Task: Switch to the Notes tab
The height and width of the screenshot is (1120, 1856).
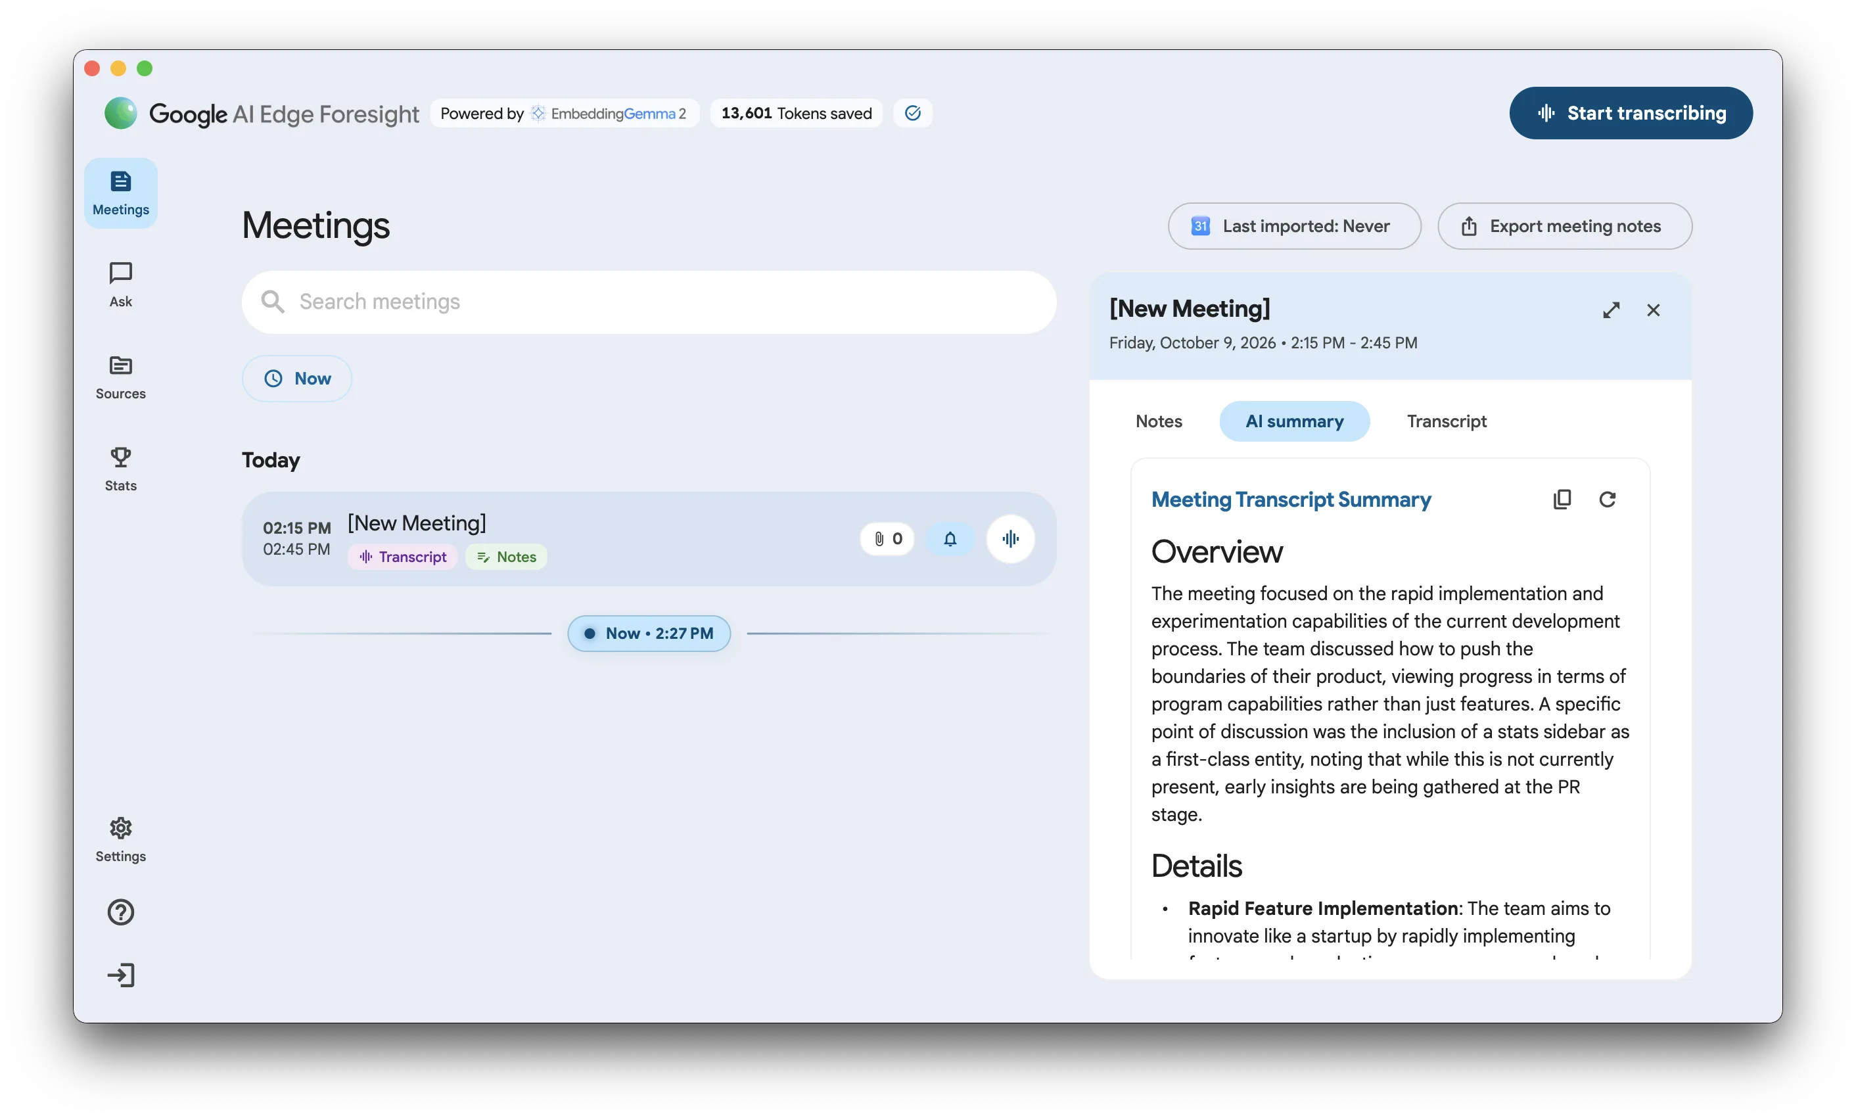Action: point(1159,421)
